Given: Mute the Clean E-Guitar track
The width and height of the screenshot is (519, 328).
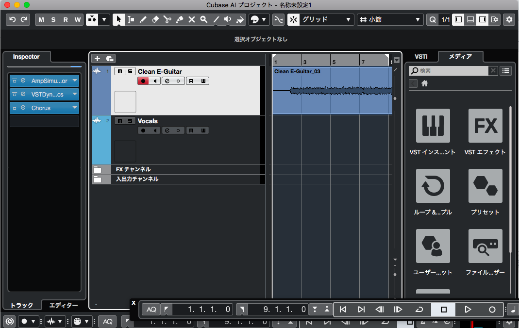Looking at the screenshot, I should 119,71.
